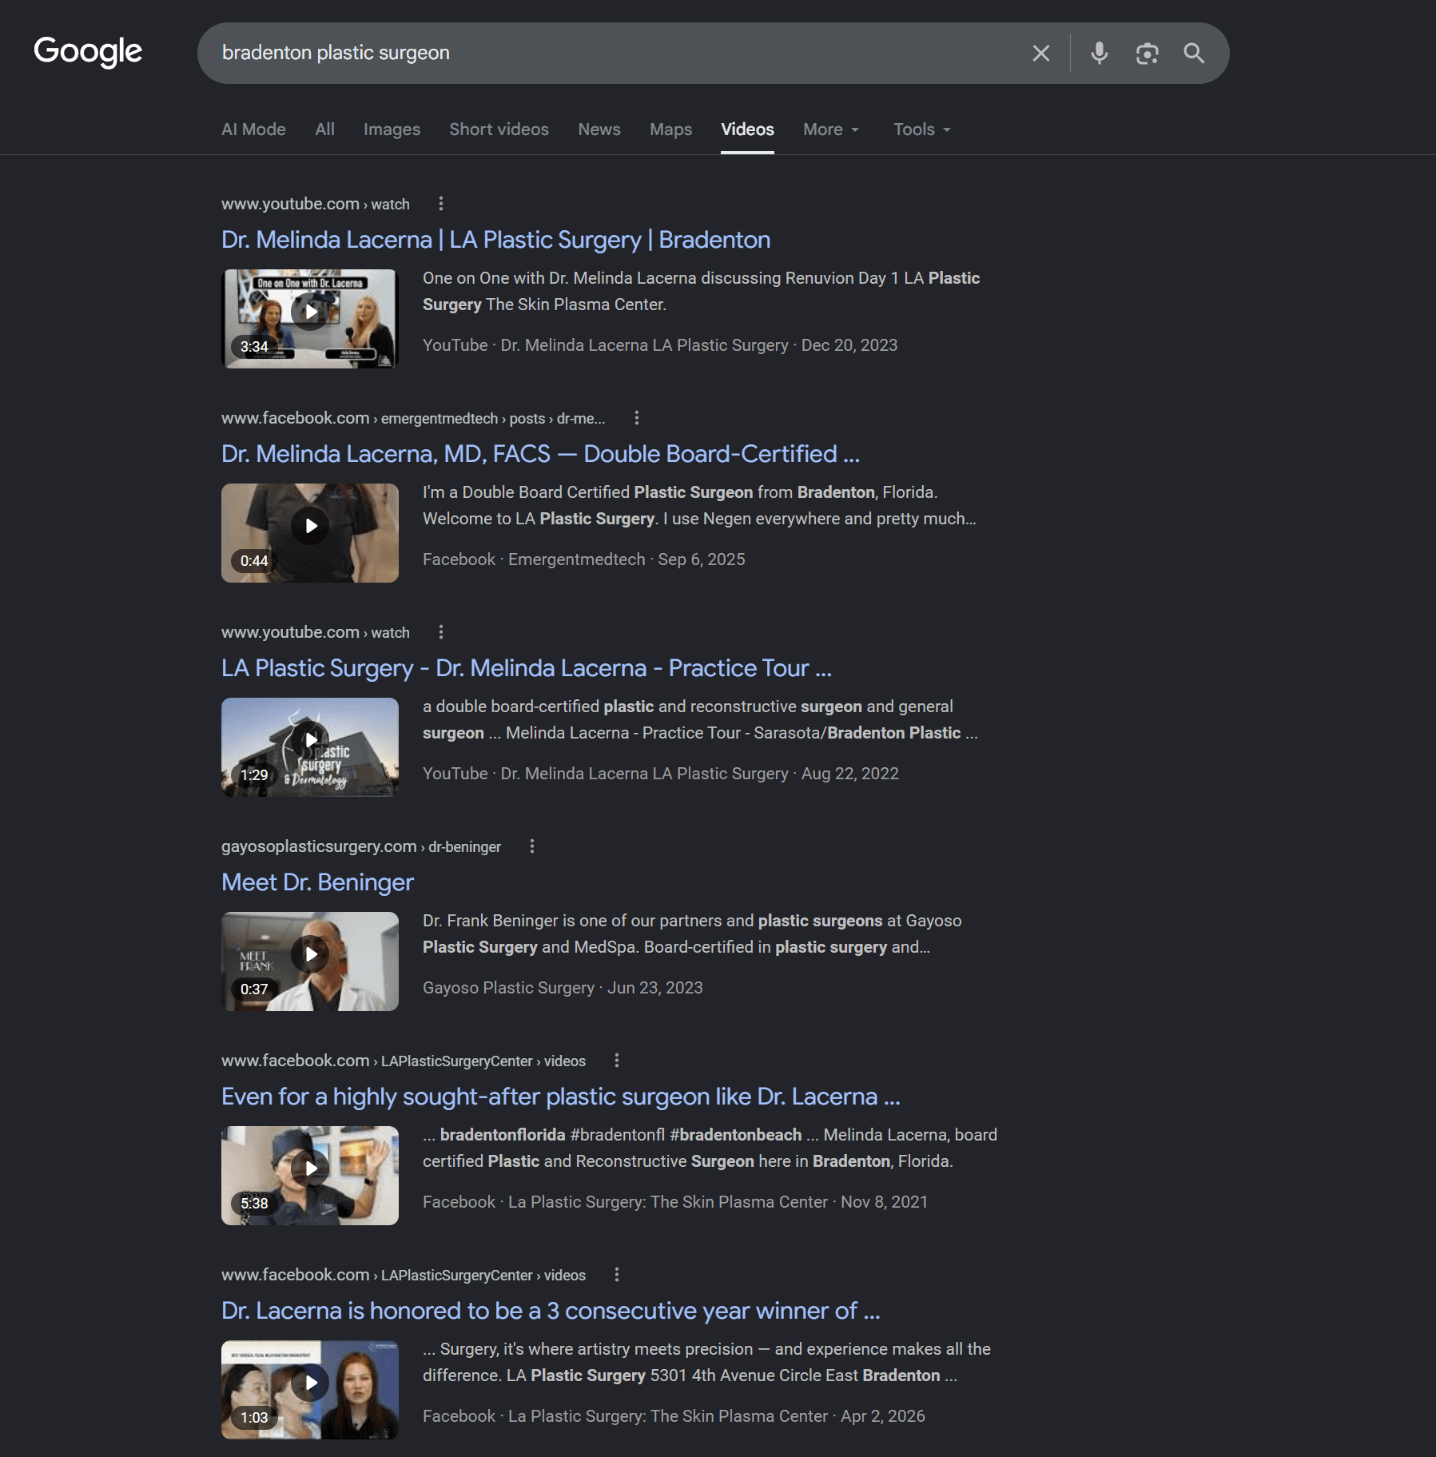Play the 3:34 One on One video thumbnail
1436x1457 pixels.
click(310, 319)
